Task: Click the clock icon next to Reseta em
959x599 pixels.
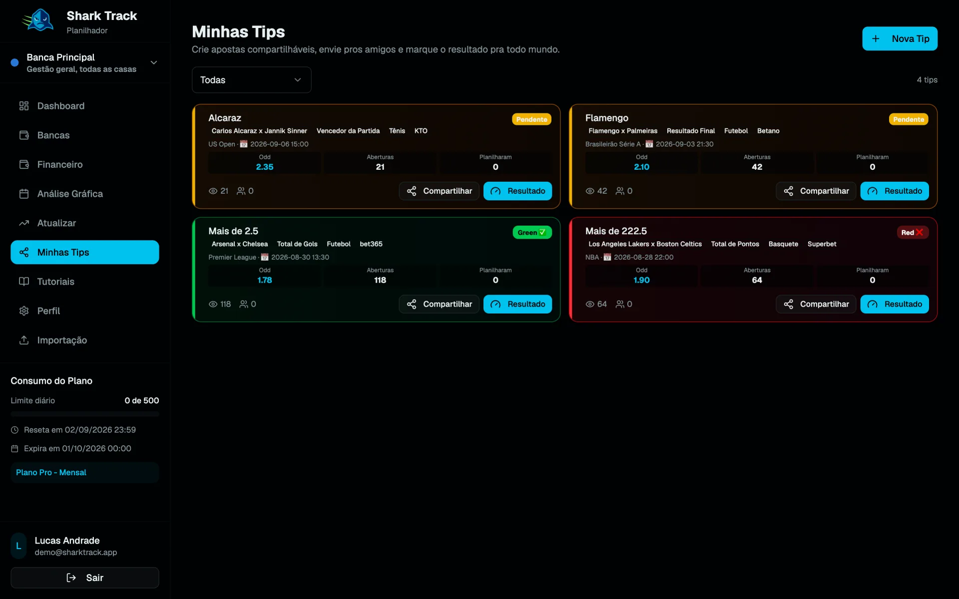Action: coord(15,430)
